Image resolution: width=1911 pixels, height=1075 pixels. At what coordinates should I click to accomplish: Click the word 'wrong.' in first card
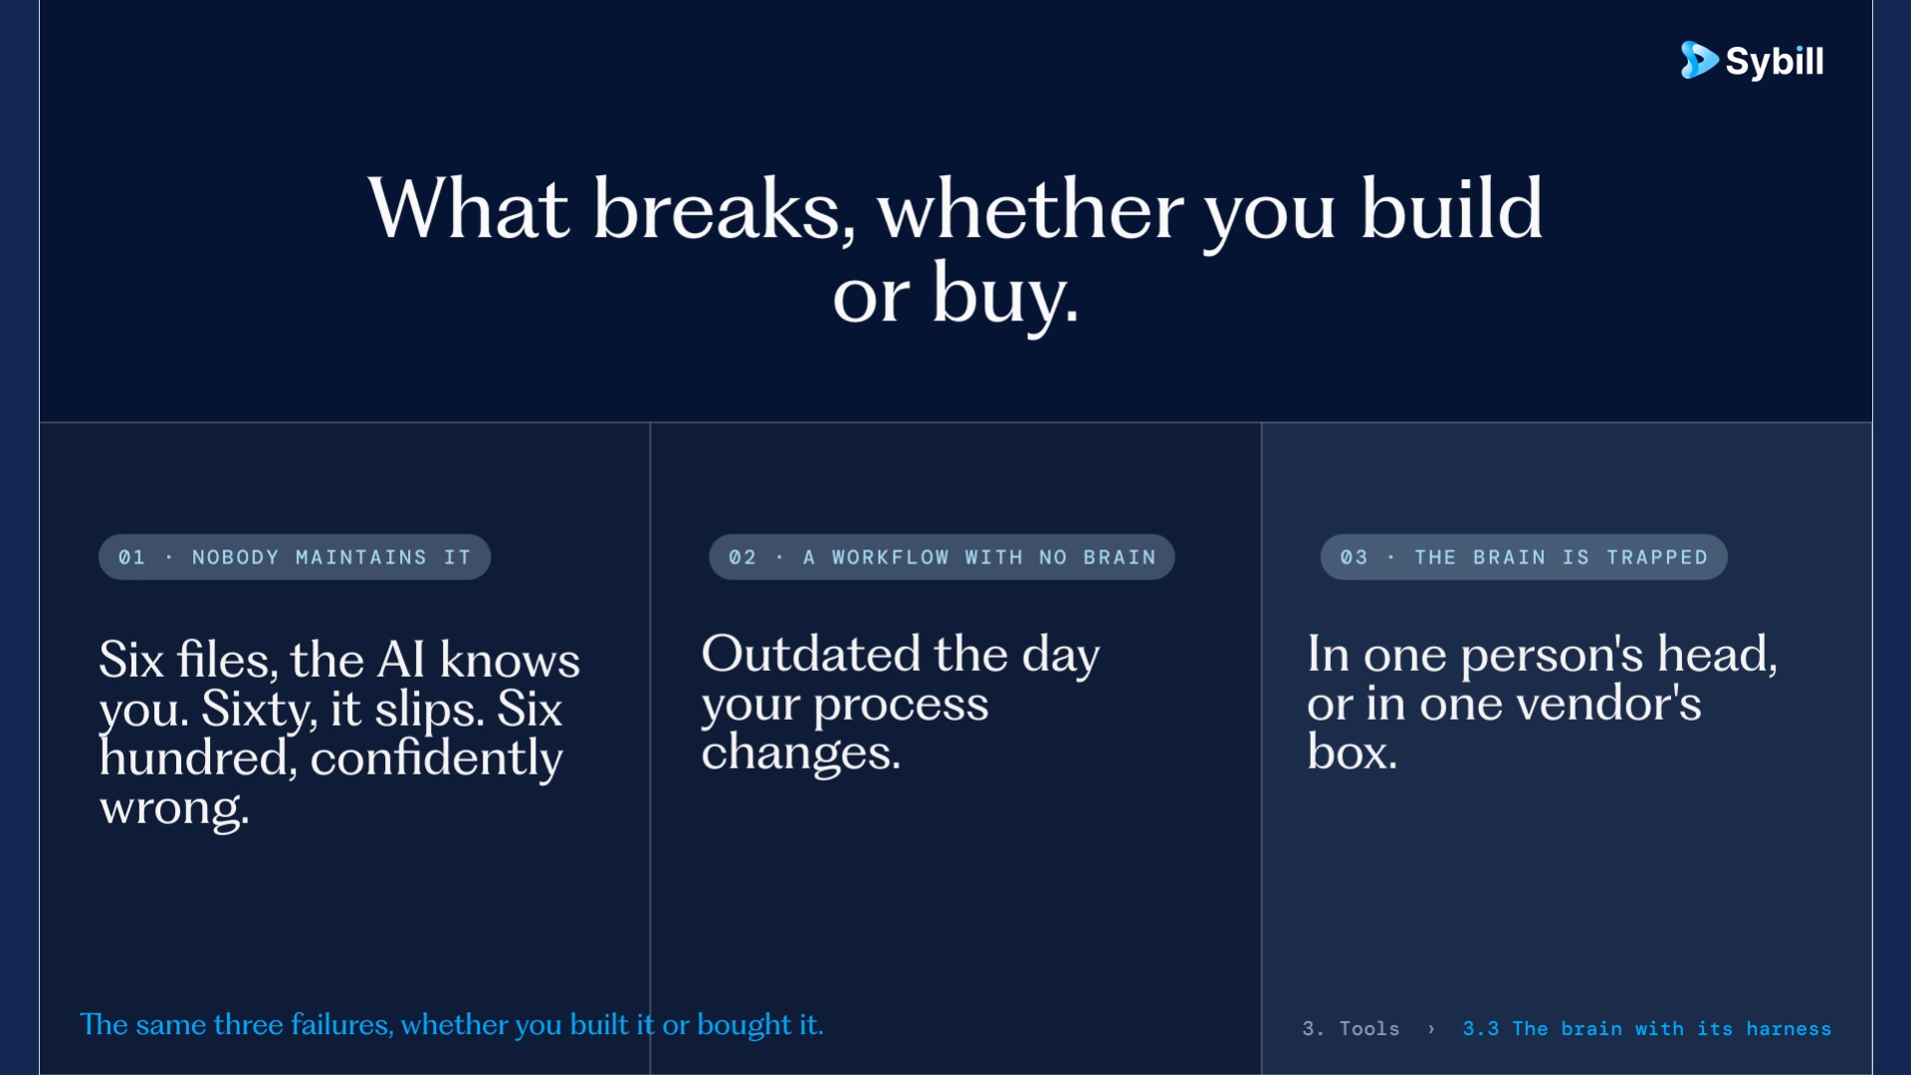point(174,808)
